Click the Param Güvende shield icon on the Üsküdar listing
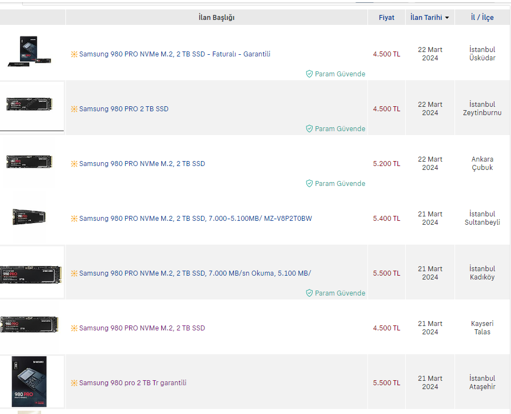Image resolution: width=511 pixels, height=414 pixels. pyautogui.click(x=309, y=74)
